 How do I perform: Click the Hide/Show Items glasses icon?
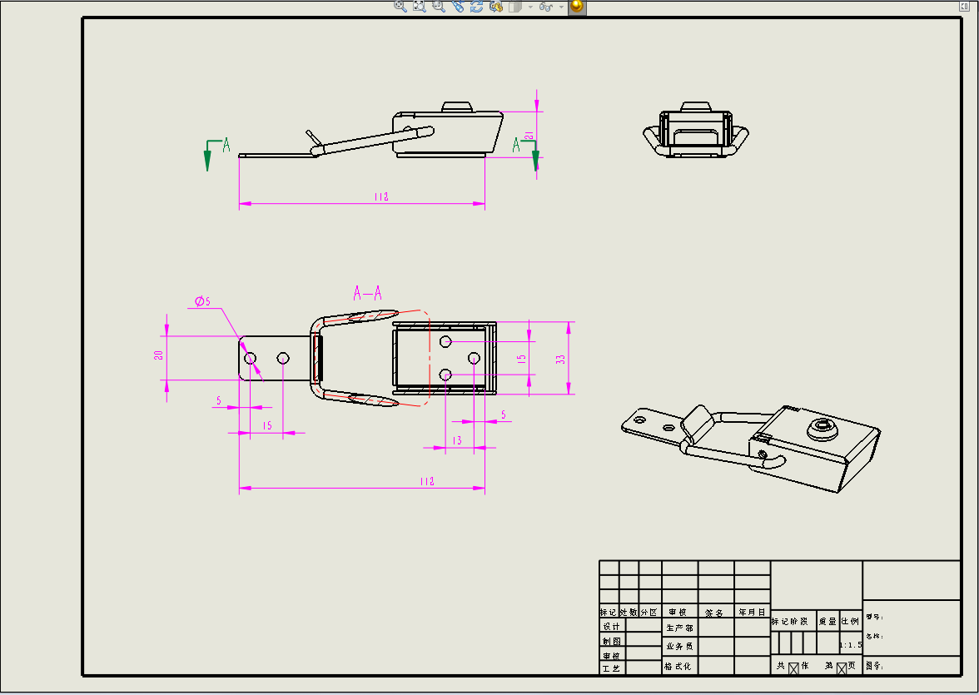pyautogui.click(x=546, y=7)
